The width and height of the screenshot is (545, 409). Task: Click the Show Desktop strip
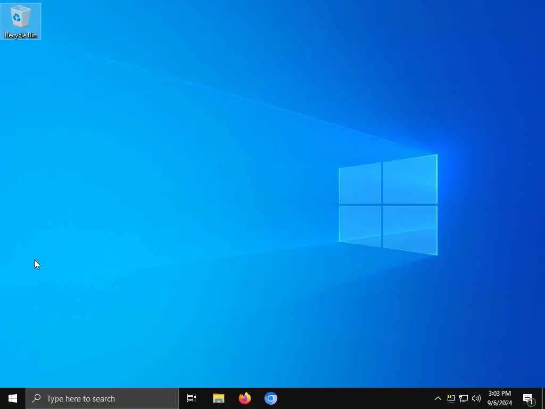543,398
